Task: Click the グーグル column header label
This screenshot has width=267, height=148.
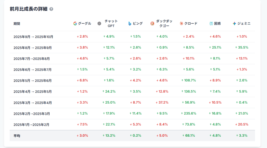Action: 84,23
